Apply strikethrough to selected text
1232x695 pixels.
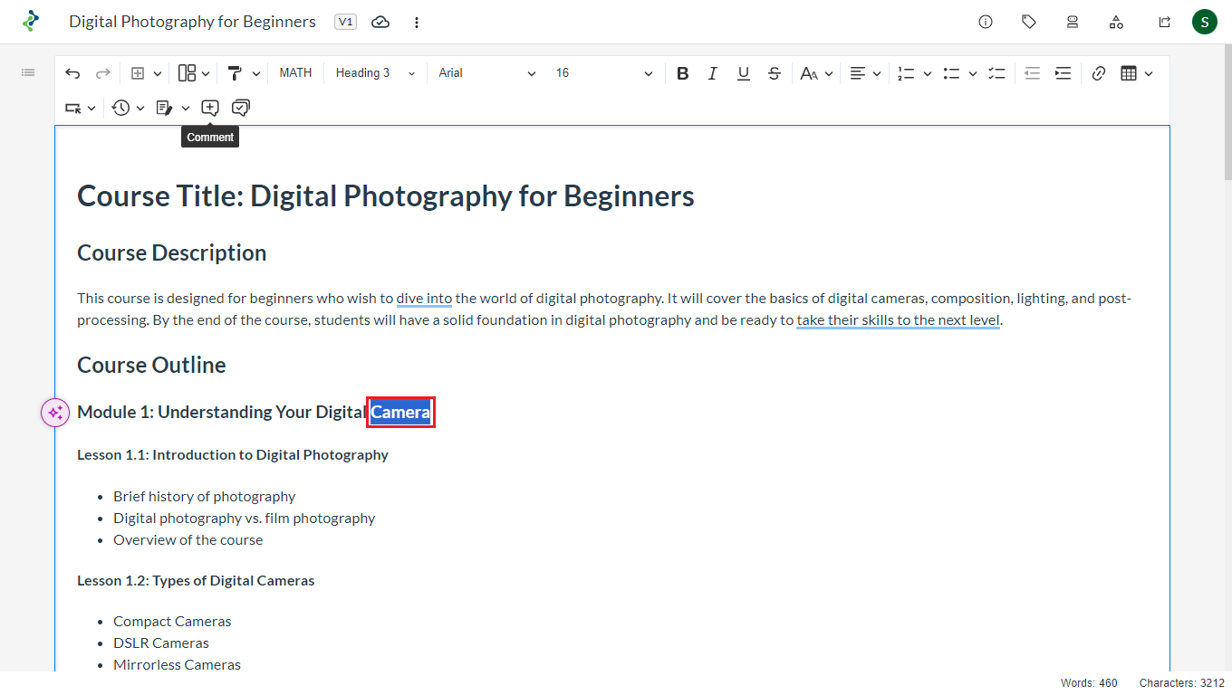[774, 73]
